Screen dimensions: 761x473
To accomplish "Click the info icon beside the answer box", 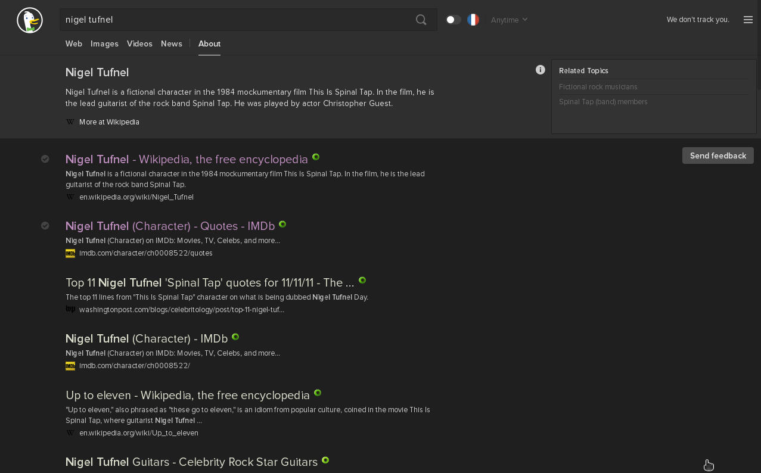I will (540, 70).
